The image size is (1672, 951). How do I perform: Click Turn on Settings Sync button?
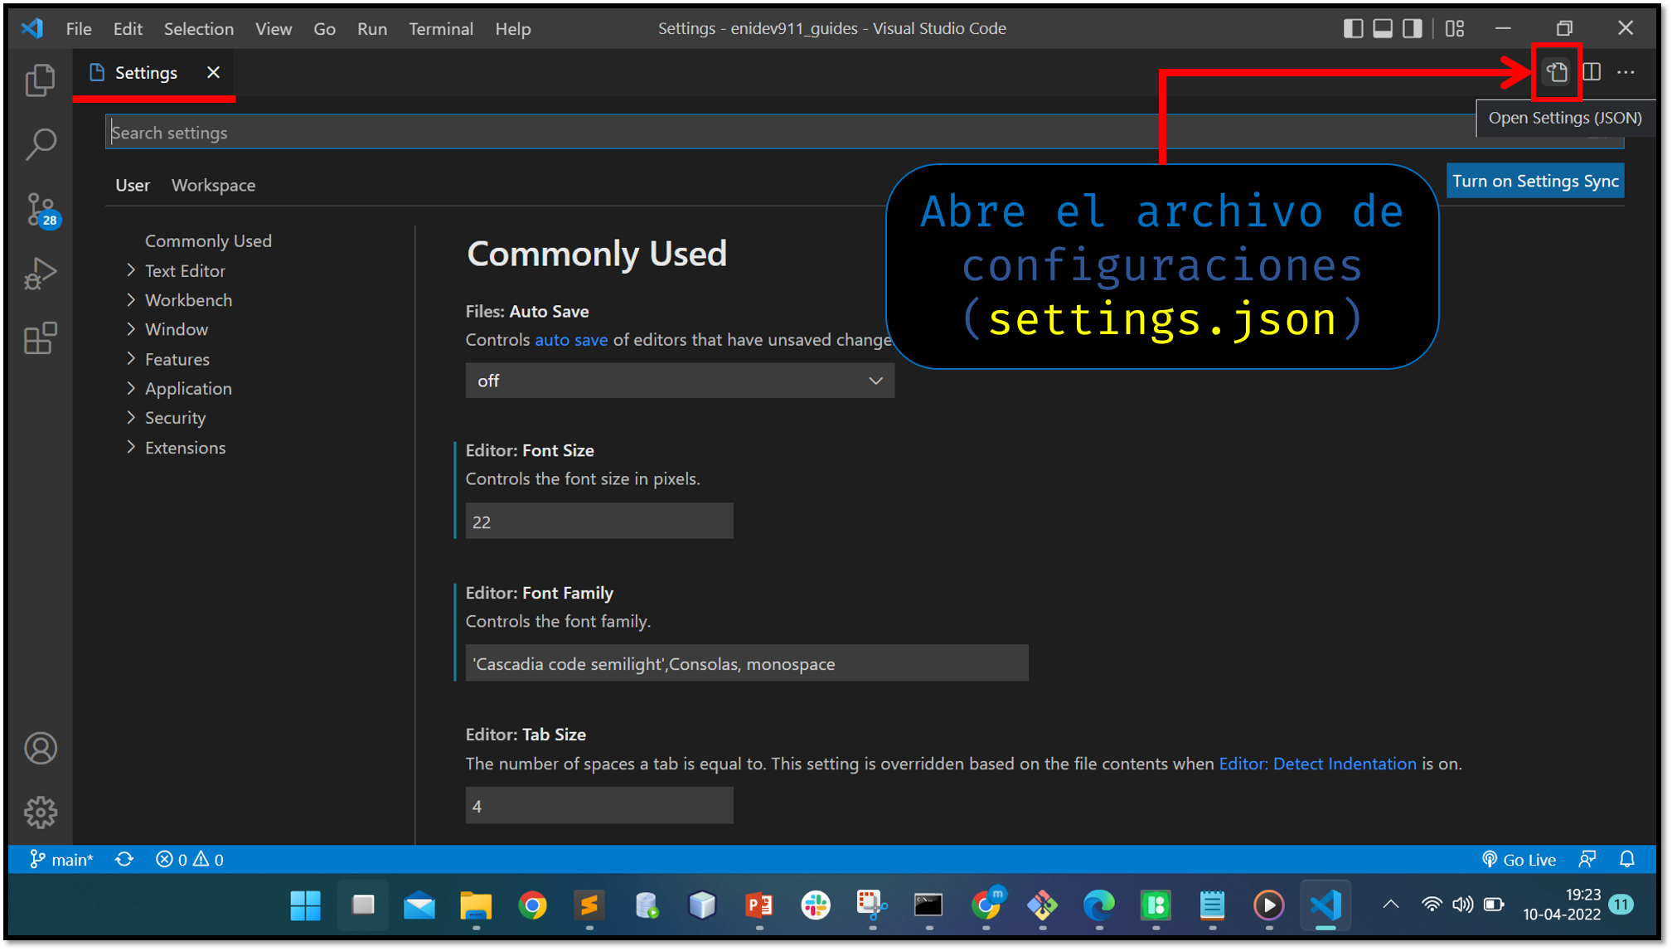point(1535,181)
